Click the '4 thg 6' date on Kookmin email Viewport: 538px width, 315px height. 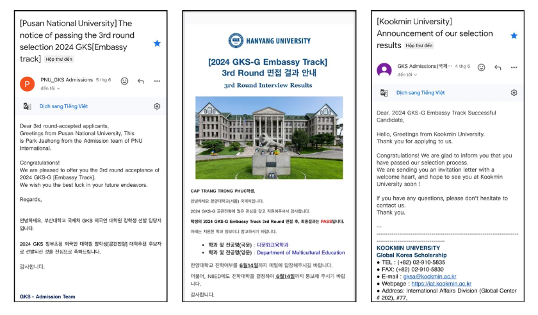click(x=462, y=66)
